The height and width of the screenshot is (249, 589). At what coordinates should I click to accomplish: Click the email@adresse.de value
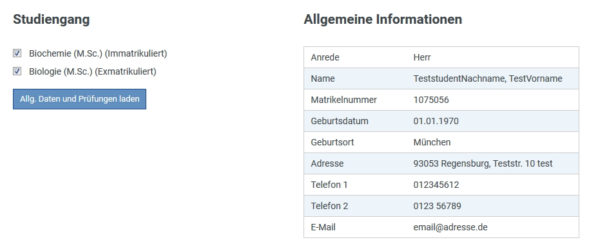[450, 227]
